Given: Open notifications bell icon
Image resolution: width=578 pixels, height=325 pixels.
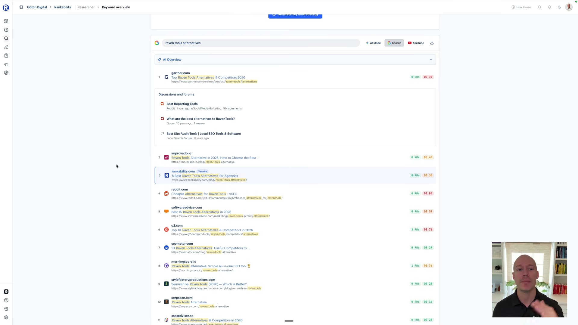Looking at the screenshot, I should click(x=550, y=7).
